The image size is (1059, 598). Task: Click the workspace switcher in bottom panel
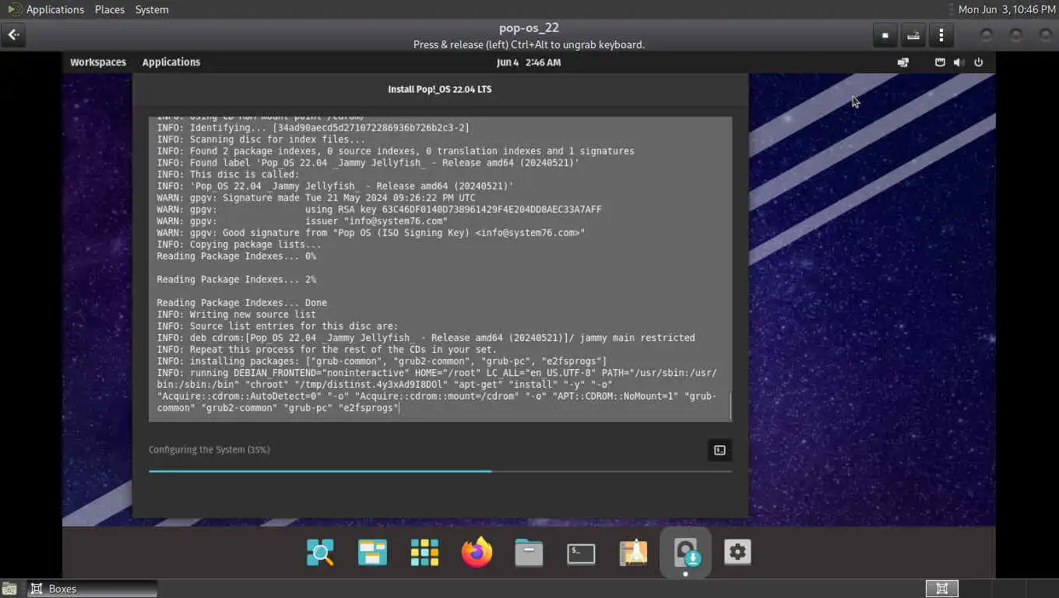(x=941, y=589)
